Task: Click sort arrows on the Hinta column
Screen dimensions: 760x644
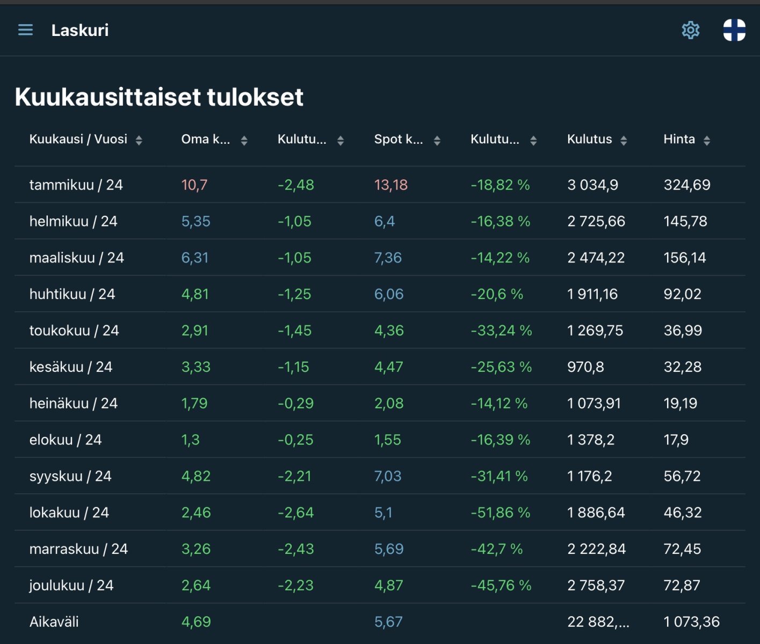Action: tap(707, 141)
